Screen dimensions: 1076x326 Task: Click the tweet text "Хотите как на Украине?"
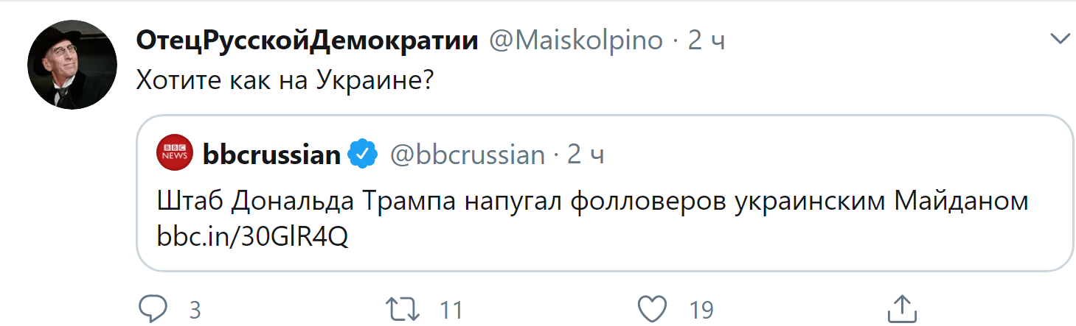(284, 79)
